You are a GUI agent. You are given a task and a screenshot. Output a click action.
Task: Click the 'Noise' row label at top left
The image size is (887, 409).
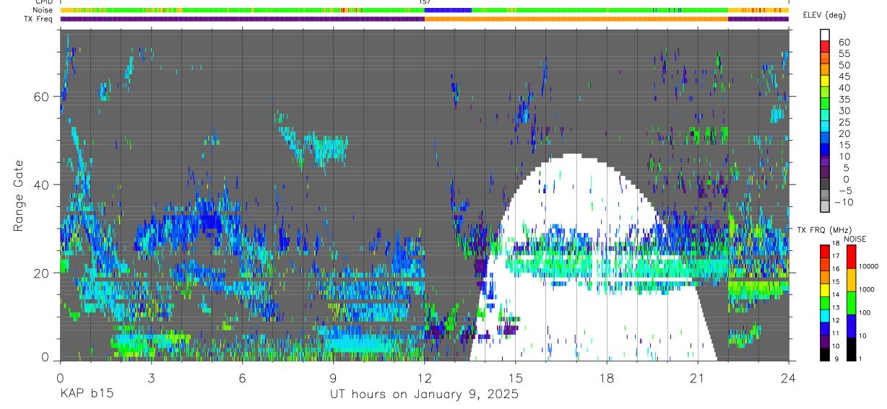[x=43, y=11]
